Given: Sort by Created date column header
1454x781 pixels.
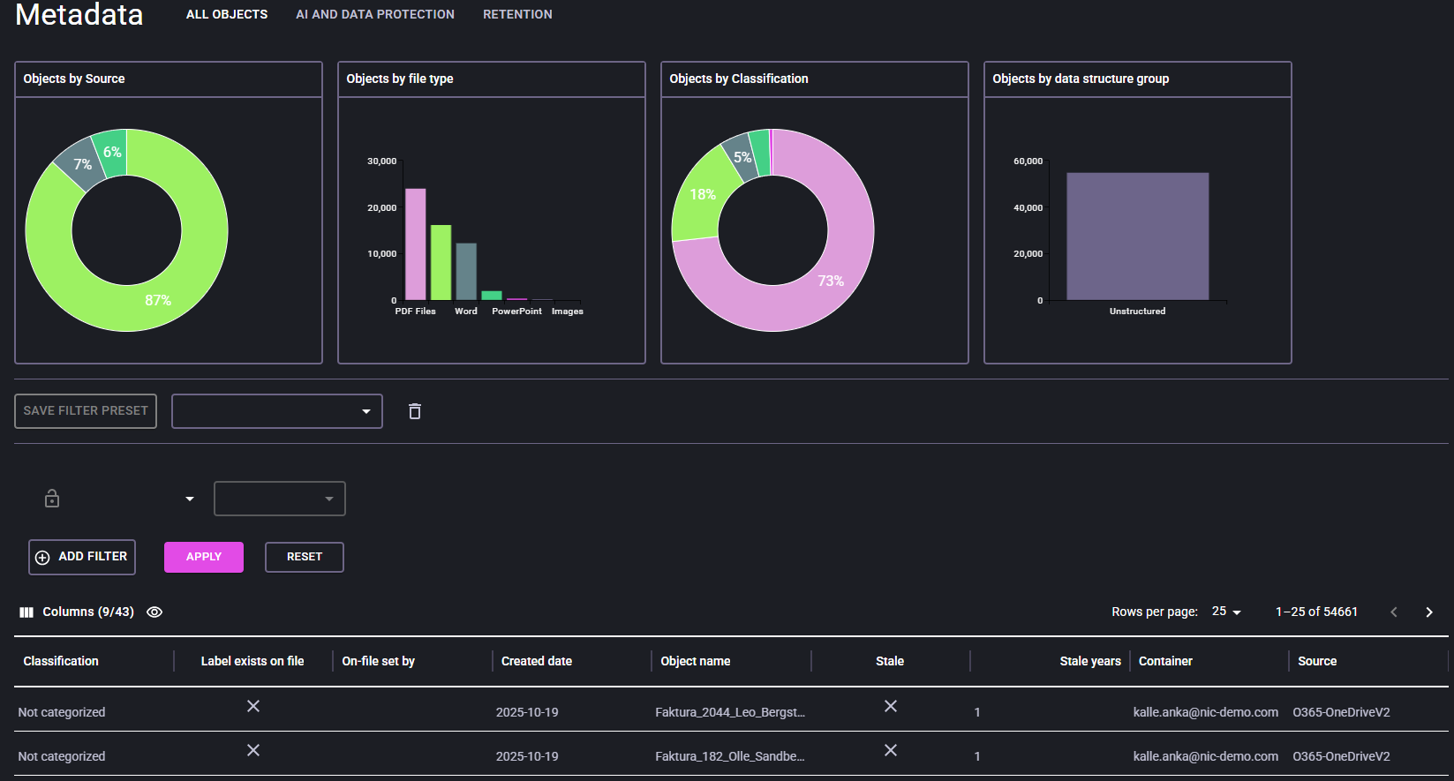Looking at the screenshot, I should (537, 661).
